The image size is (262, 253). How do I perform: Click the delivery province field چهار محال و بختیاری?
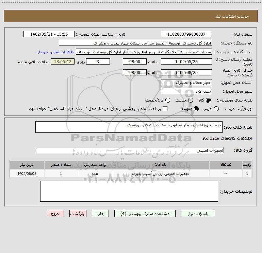(x=186, y=82)
